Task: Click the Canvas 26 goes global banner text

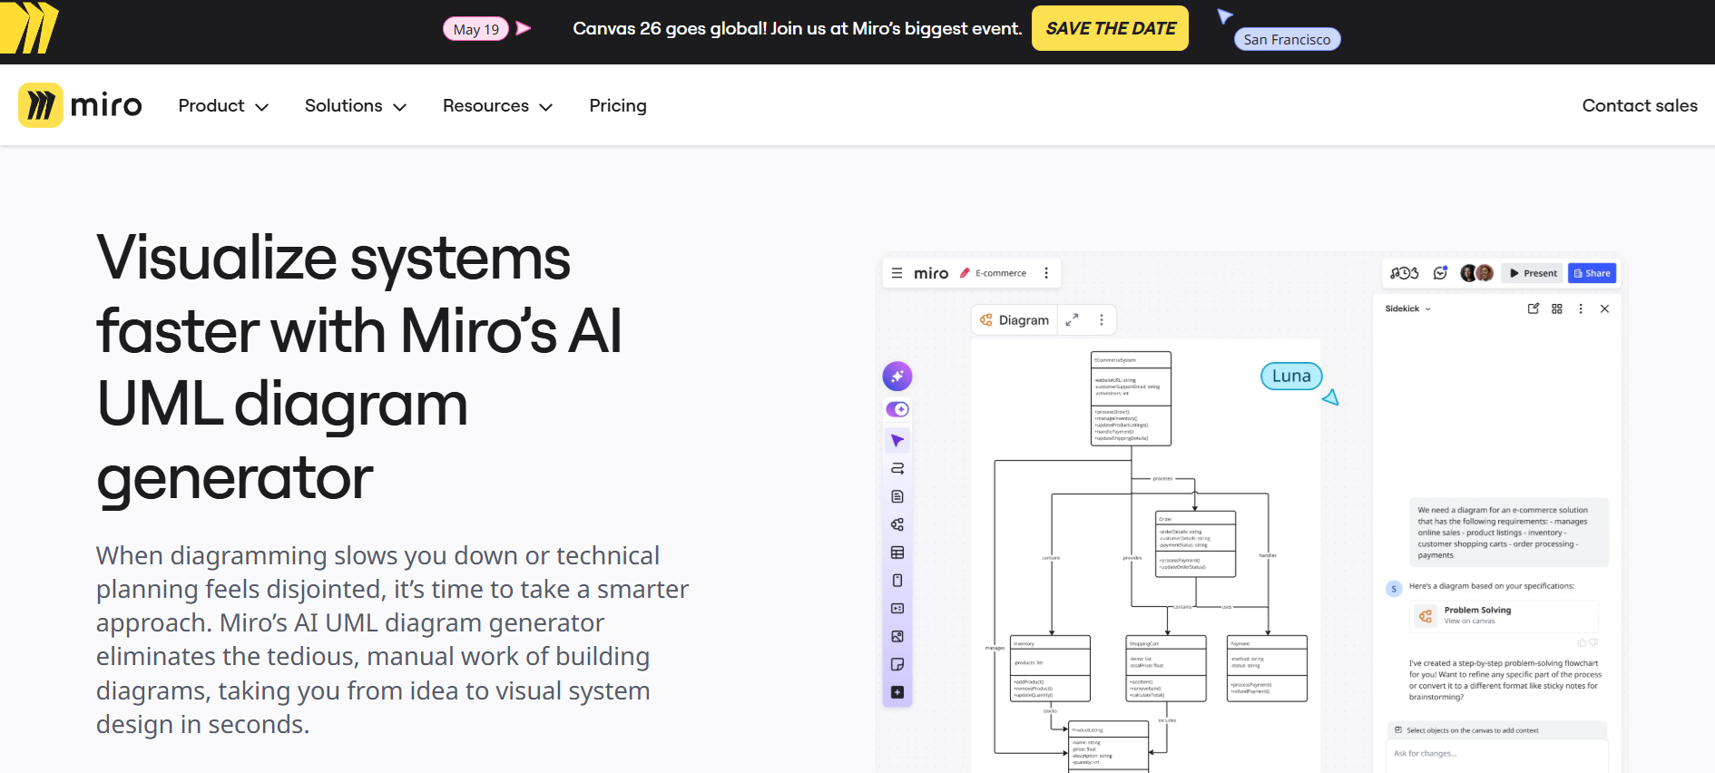Action: tap(797, 28)
